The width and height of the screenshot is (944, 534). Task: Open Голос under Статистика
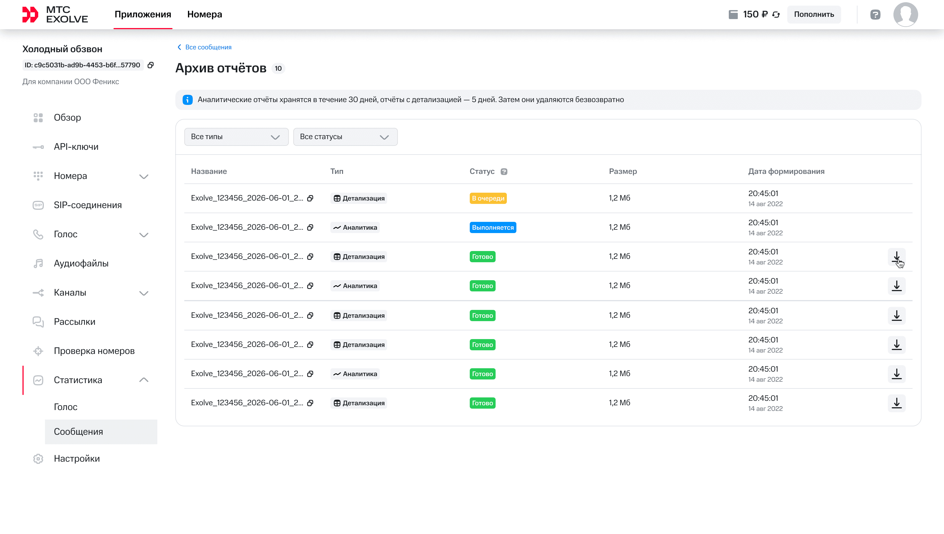[x=65, y=407]
